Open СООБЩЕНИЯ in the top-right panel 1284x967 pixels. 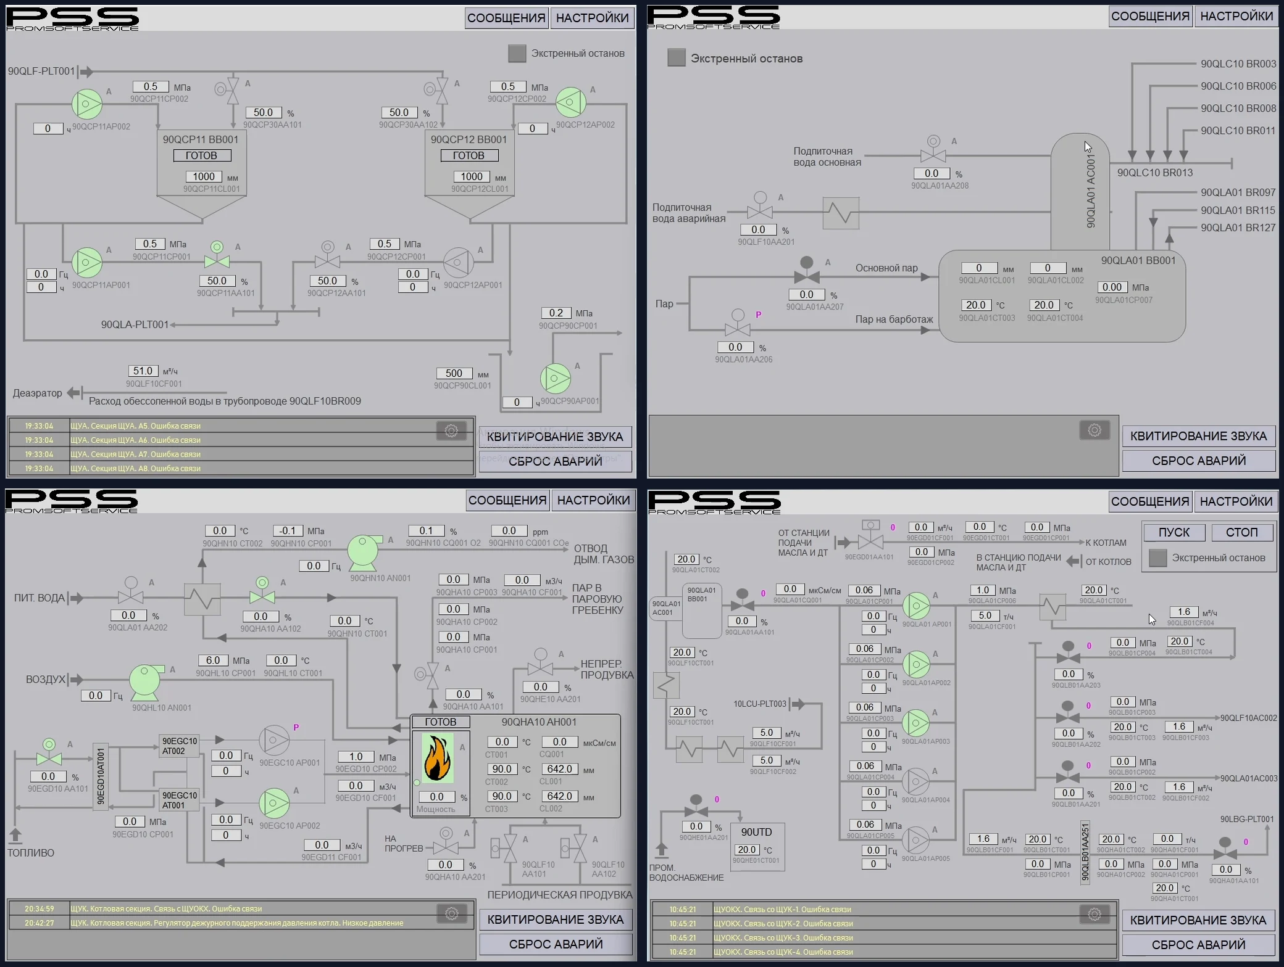point(1150,16)
